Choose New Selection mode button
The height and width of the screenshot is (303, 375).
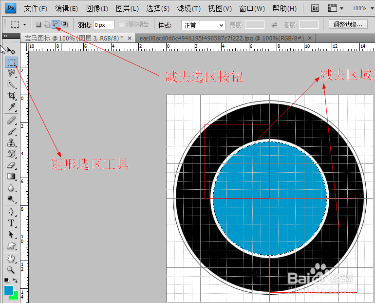pos(38,24)
